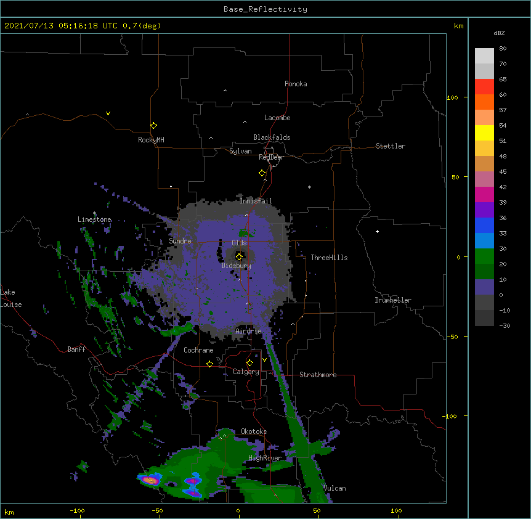Click the Lake Louise label
The height and width of the screenshot is (519, 531).
11,298
